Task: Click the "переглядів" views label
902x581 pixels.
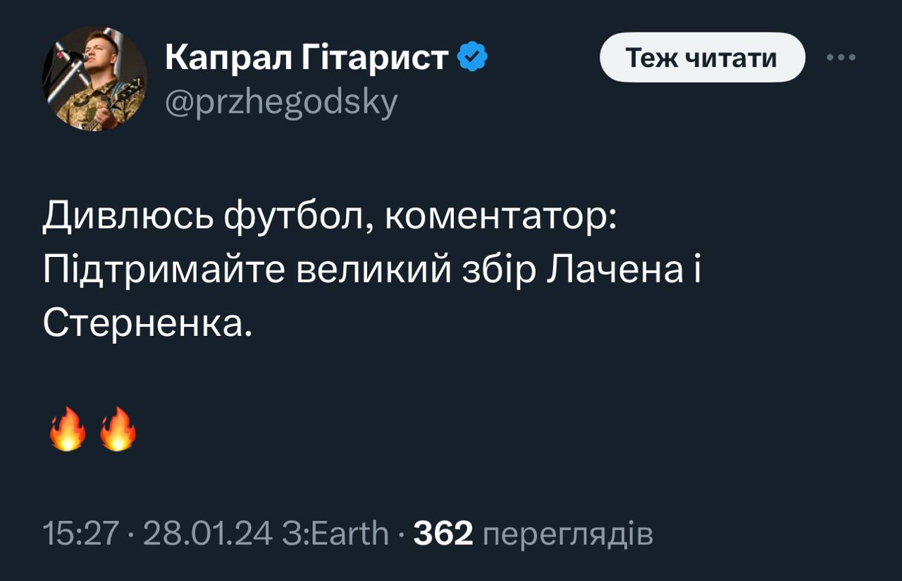Action: click(568, 534)
